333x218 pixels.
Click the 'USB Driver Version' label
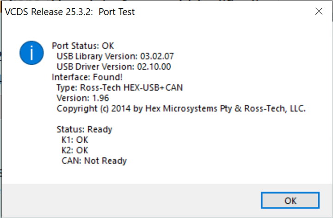(96, 67)
